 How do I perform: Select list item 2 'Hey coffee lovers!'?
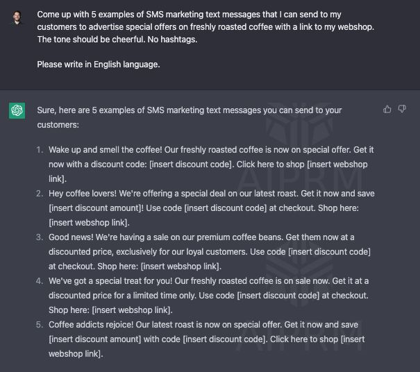coord(212,208)
